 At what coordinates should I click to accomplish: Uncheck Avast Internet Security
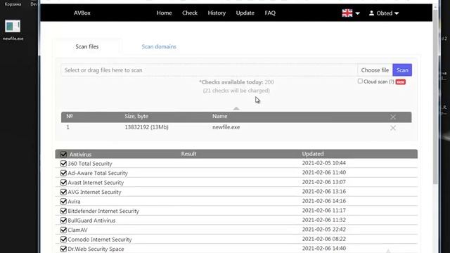[63, 183]
